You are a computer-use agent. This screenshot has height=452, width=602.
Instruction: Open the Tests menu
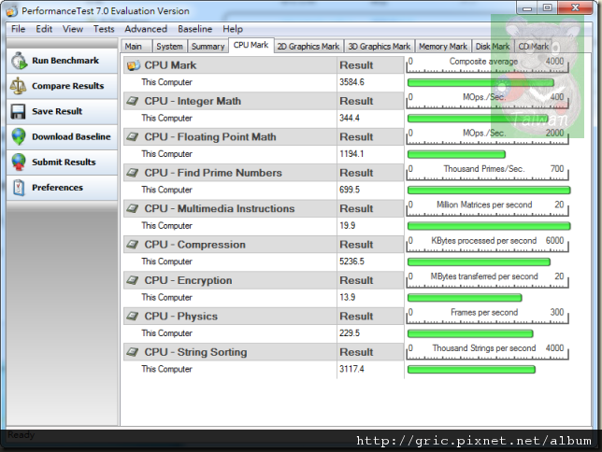(104, 29)
